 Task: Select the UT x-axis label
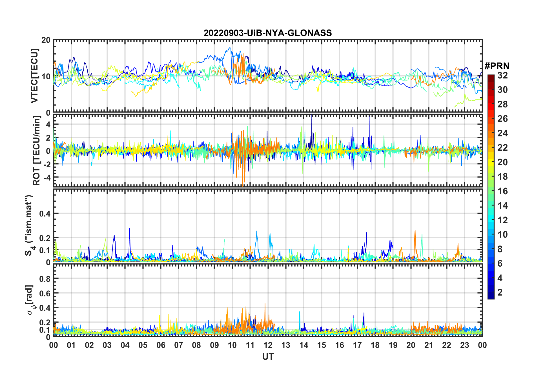pos(268,357)
